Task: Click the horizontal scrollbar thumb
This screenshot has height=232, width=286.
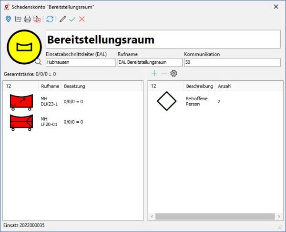Action: point(215,216)
